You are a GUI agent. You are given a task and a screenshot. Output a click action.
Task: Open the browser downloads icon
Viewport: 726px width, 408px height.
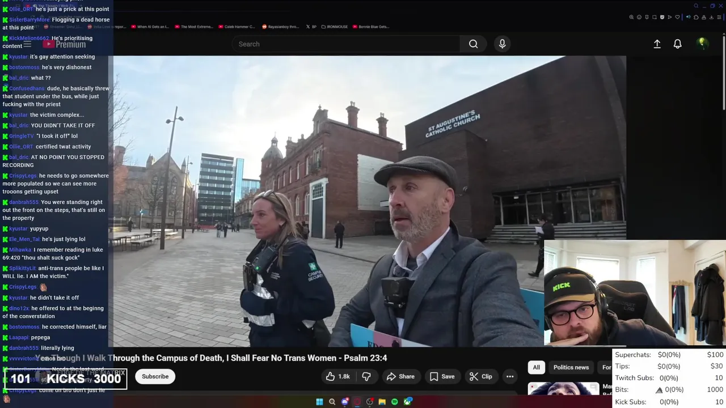pyautogui.click(x=711, y=17)
